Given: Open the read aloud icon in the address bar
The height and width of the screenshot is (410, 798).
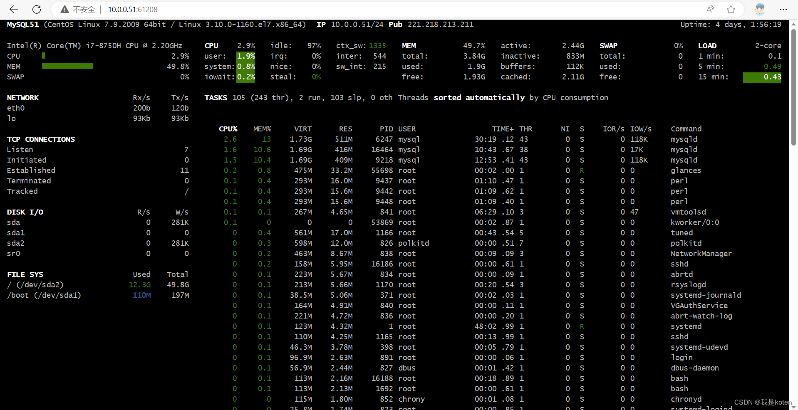Looking at the screenshot, I should tap(710, 9).
